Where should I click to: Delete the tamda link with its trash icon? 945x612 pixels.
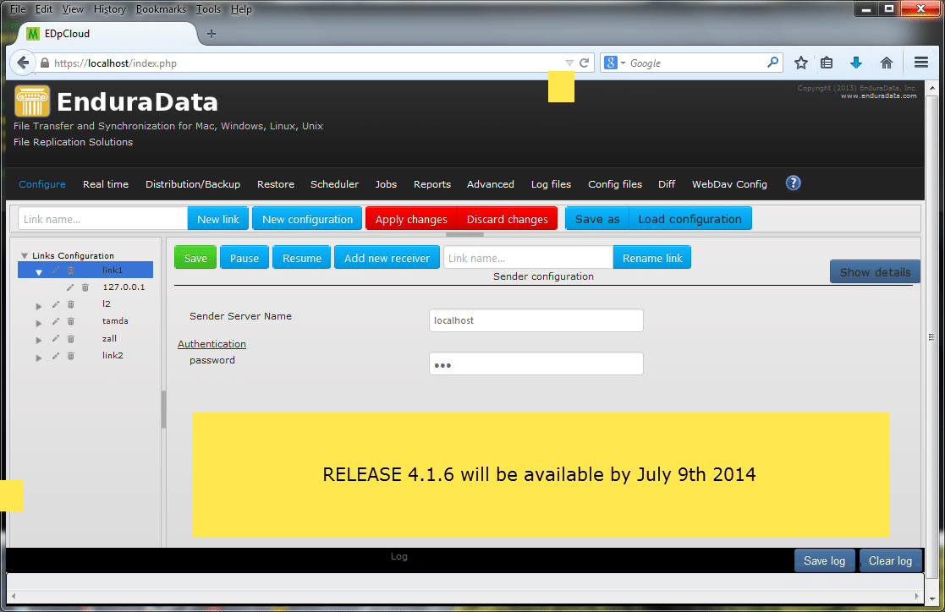pos(70,320)
